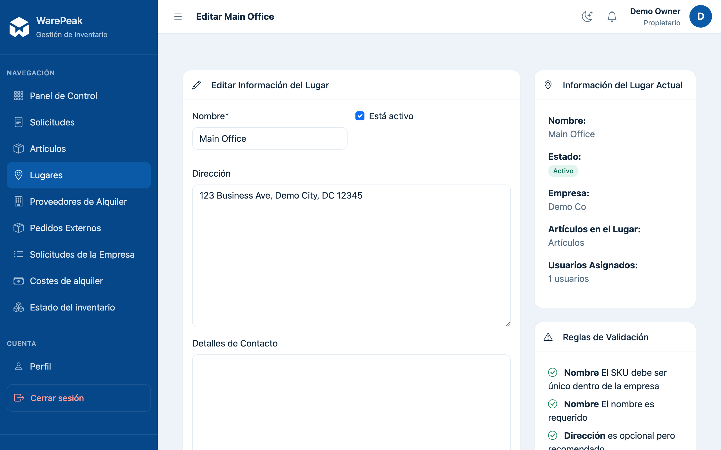Click the Nombre input field
Screen dimensions: 721x450
pyautogui.click(x=270, y=138)
